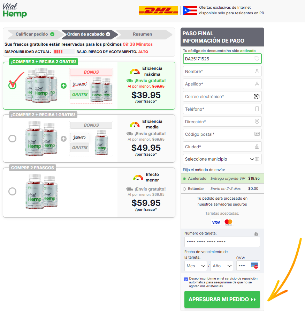Uncheck the automatic replenishment service checkbox

pos(186,279)
